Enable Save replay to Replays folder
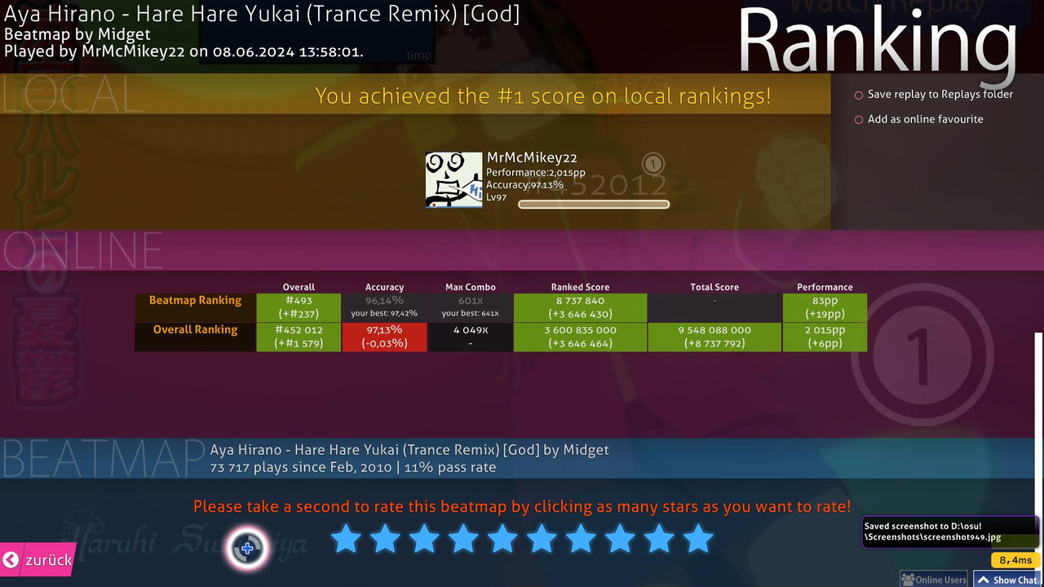The width and height of the screenshot is (1044, 587). click(x=934, y=95)
